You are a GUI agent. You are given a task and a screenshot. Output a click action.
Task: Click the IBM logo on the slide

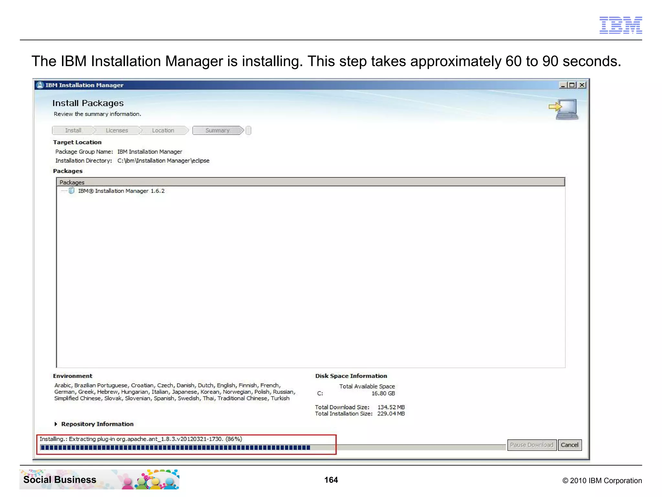tap(621, 25)
